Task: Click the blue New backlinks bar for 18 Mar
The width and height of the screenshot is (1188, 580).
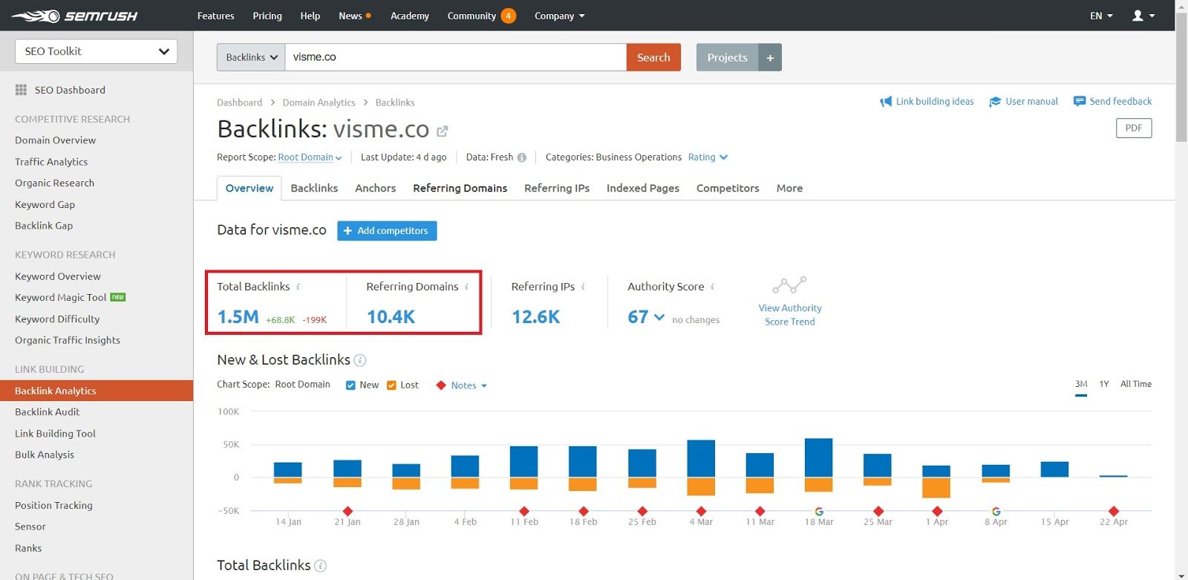Action: [x=819, y=457]
